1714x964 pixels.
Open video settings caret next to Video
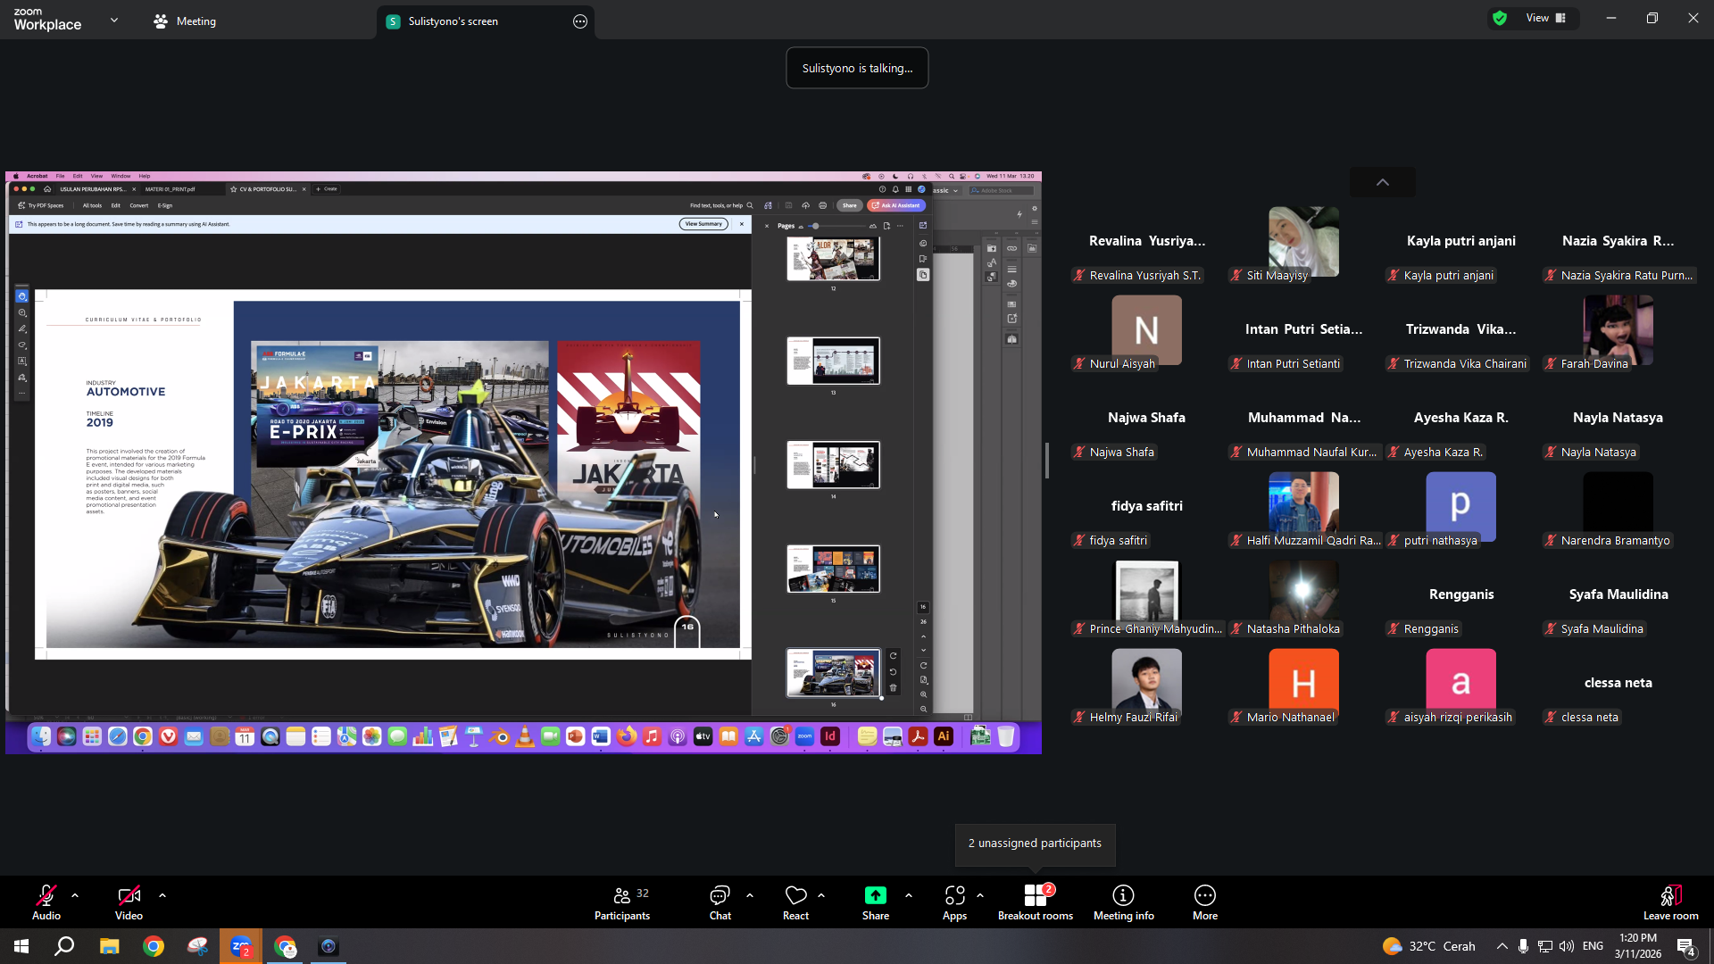click(162, 895)
